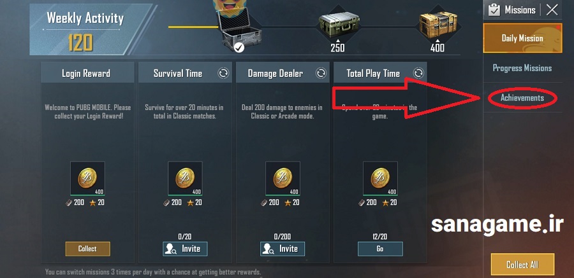Open the Daily Mission tab
This screenshot has height=278, width=574.
(522, 38)
